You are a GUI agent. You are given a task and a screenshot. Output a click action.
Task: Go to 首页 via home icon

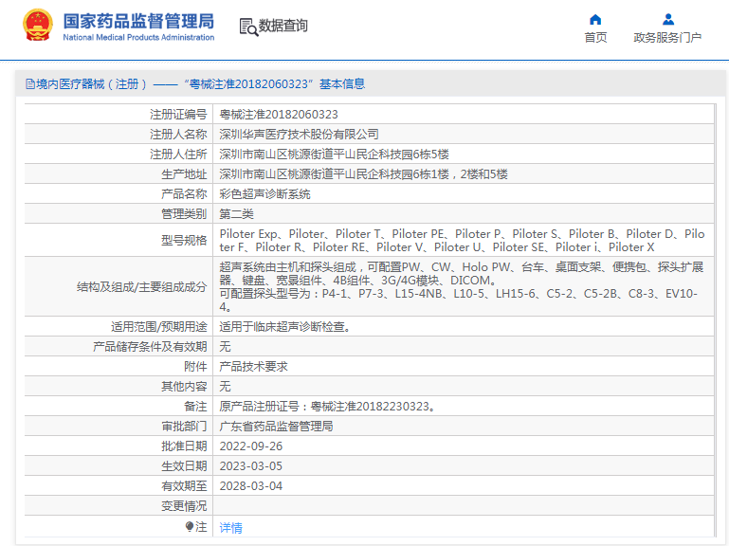click(595, 20)
